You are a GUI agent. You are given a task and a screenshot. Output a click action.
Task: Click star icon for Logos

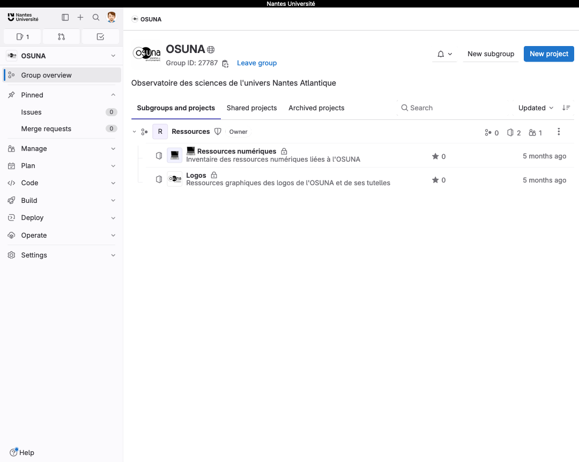tap(435, 180)
